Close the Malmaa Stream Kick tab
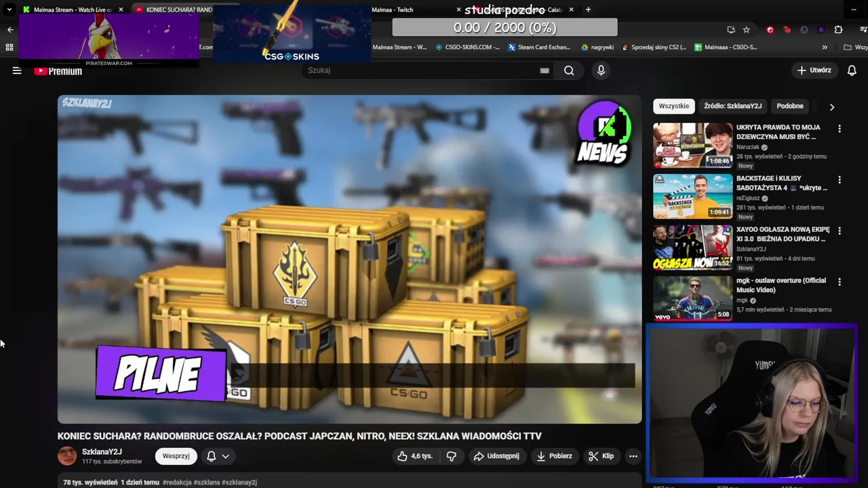 121,9
